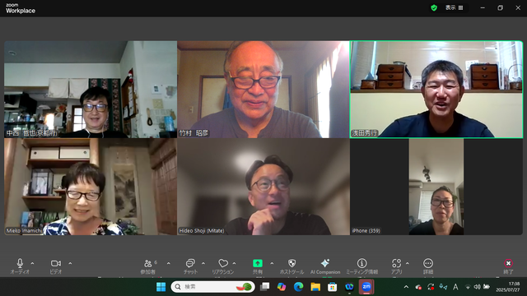Open the participants panel icon
527x296 pixels.
(148, 263)
